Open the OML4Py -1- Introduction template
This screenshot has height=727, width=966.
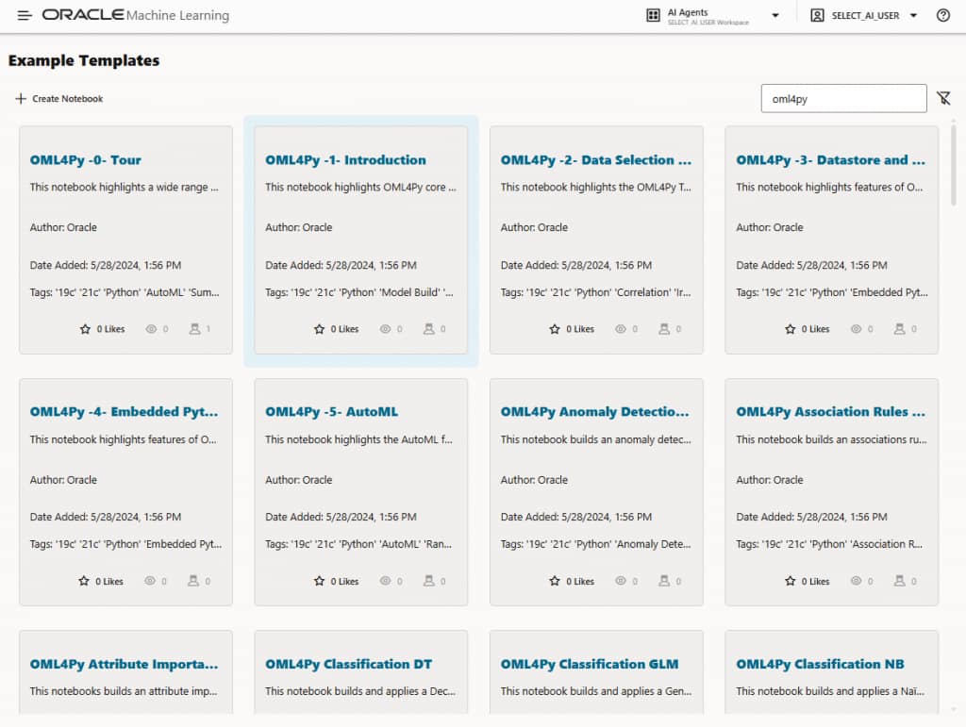[345, 160]
